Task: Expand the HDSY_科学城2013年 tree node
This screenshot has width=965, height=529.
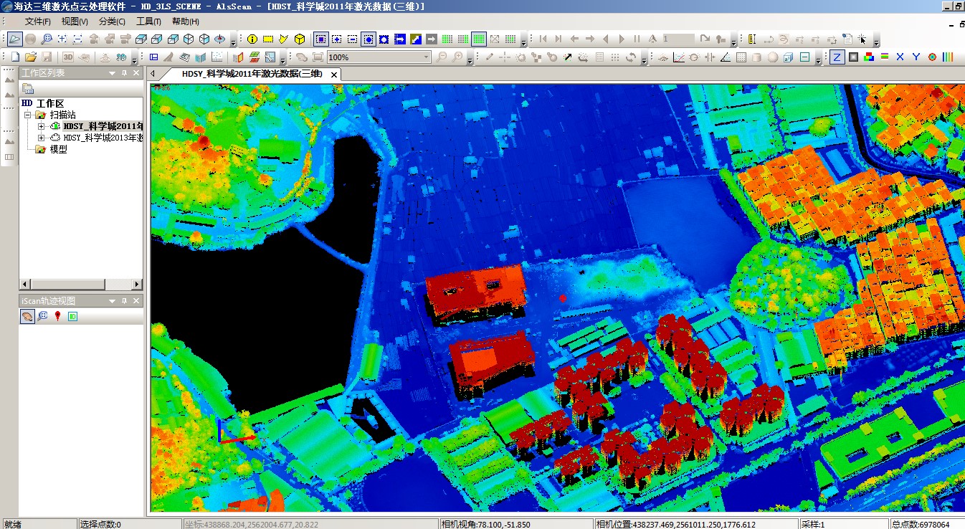Action: (41, 138)
